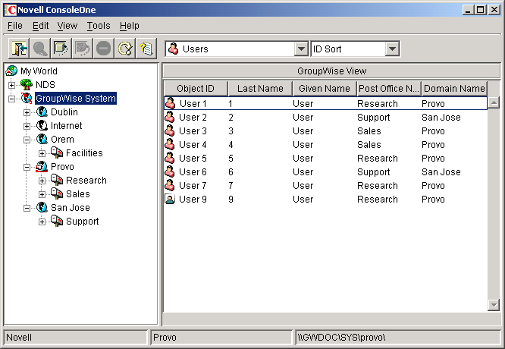
Task: Expand the Research post office node
Action: [42, 181]
